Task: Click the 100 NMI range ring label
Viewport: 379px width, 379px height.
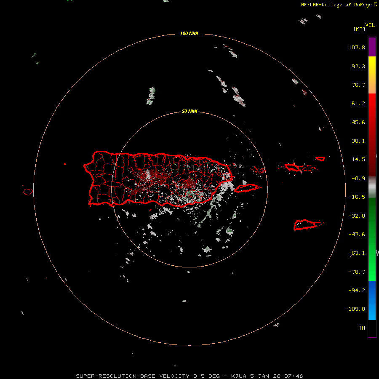Action: click(189, 33)
